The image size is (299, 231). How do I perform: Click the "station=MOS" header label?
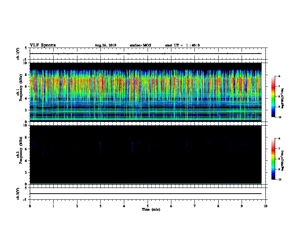click(x=140, y=45)
